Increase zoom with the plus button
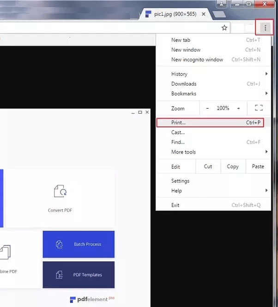Screen dimensions: 278x307 click(238, 108)
